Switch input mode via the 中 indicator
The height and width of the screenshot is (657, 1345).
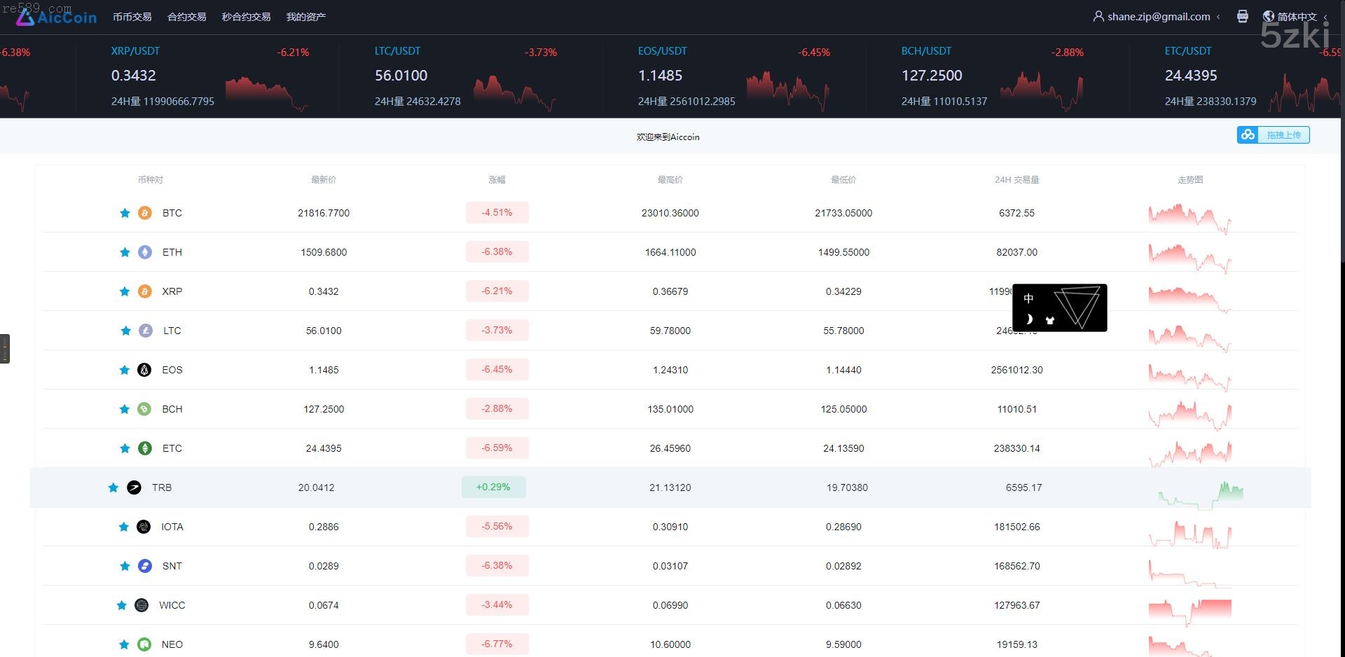(1028, 298)
